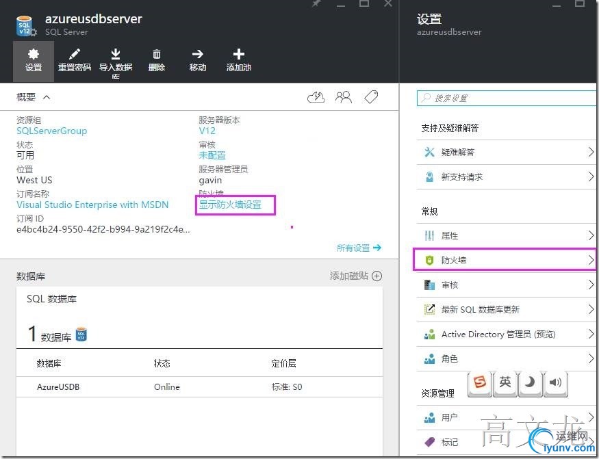Collapse the 概要 section chevron
This screenshot has width=599, height=459.
(x=47, y=97)
